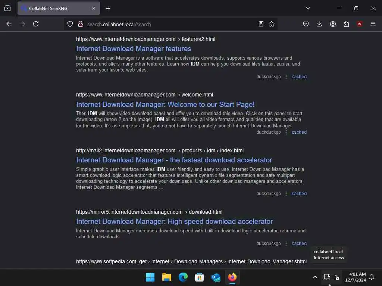382x286 pixels.
Task: Reload the current page
Action: [36, 24]
